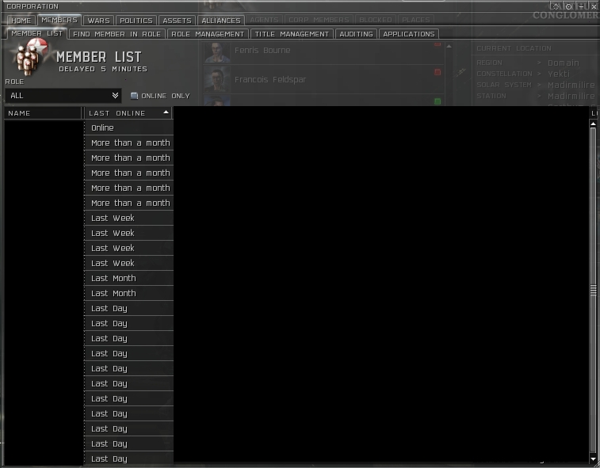The image size is (600, 468).
Task: Open the Role filter dropdown showing ALL
Action: (x=63, y=96)
